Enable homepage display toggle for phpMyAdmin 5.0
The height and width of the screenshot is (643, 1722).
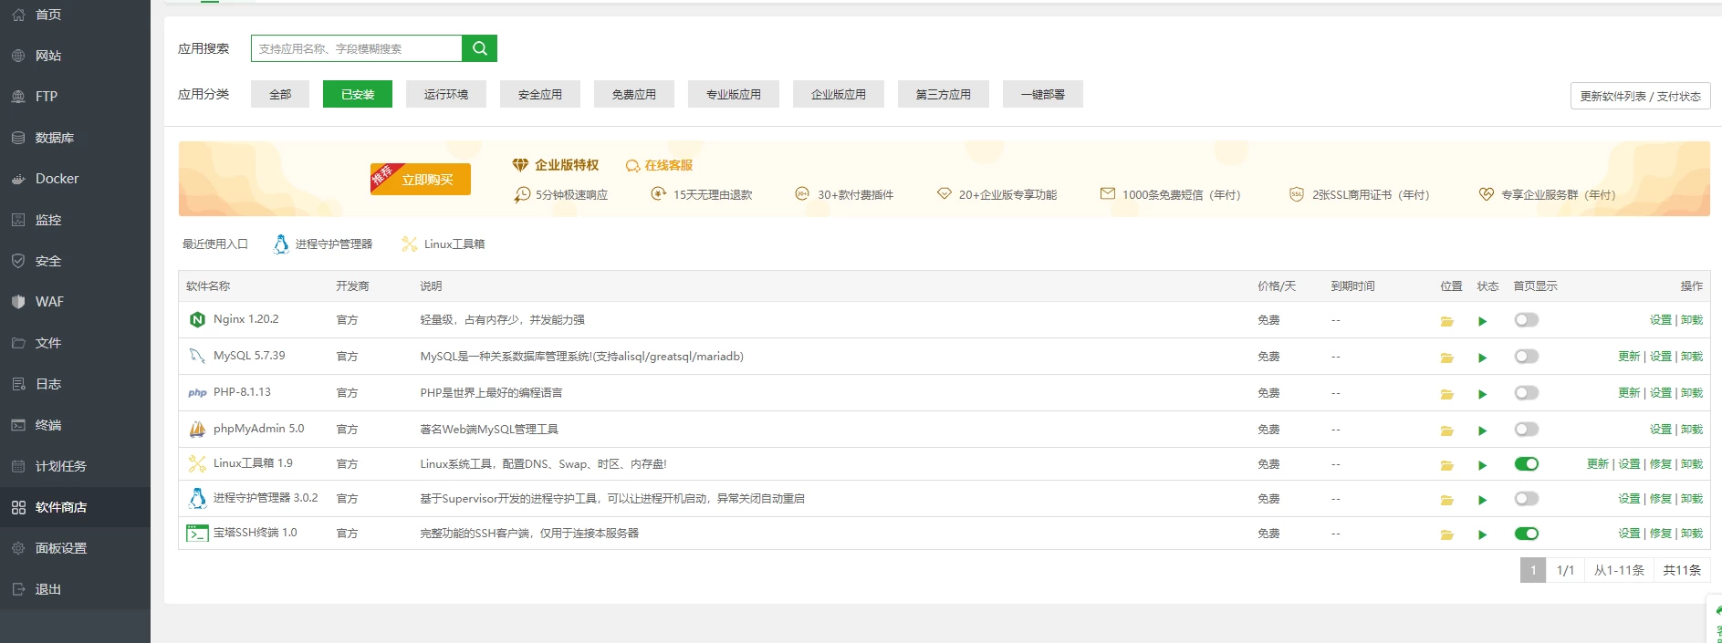pyautogui.click(x=1526, y=430)
